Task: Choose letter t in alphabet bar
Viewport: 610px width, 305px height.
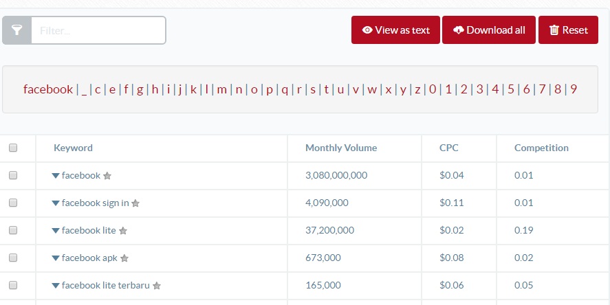Action: pos(327,89)
